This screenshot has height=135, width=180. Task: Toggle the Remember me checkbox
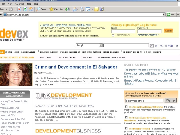113,35
